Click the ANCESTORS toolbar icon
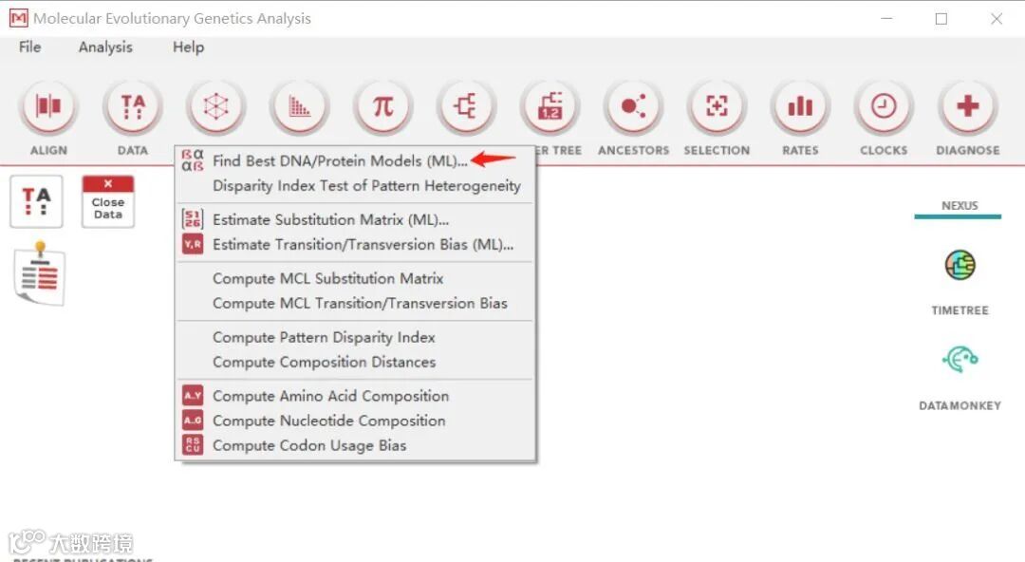This screenshot has width=1025, height=562. point(633,106)
